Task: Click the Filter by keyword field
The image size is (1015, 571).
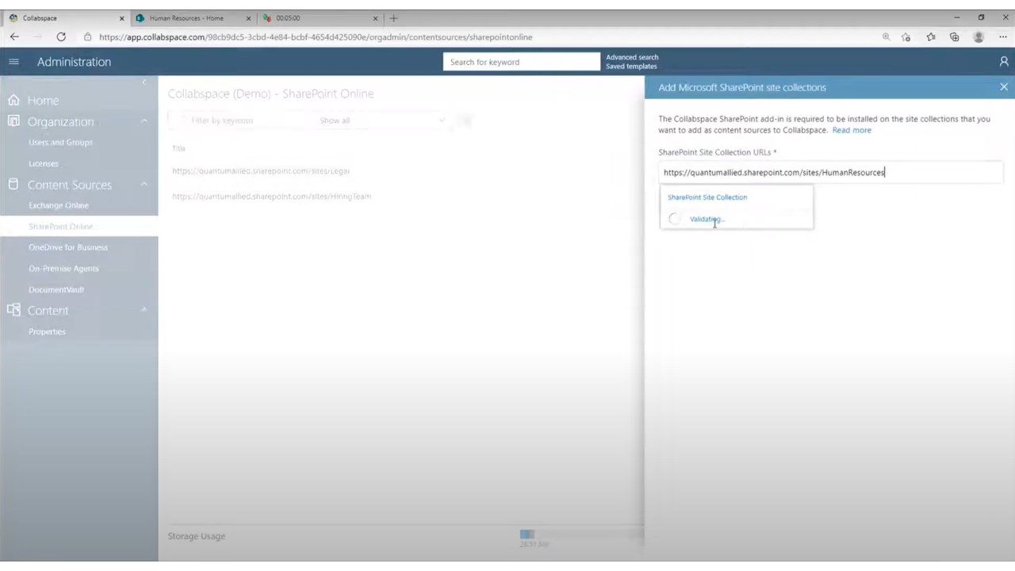Action: pos(238,121)
